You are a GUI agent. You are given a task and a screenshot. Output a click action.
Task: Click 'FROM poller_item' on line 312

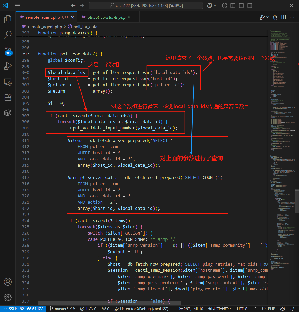tap(98, 146)
